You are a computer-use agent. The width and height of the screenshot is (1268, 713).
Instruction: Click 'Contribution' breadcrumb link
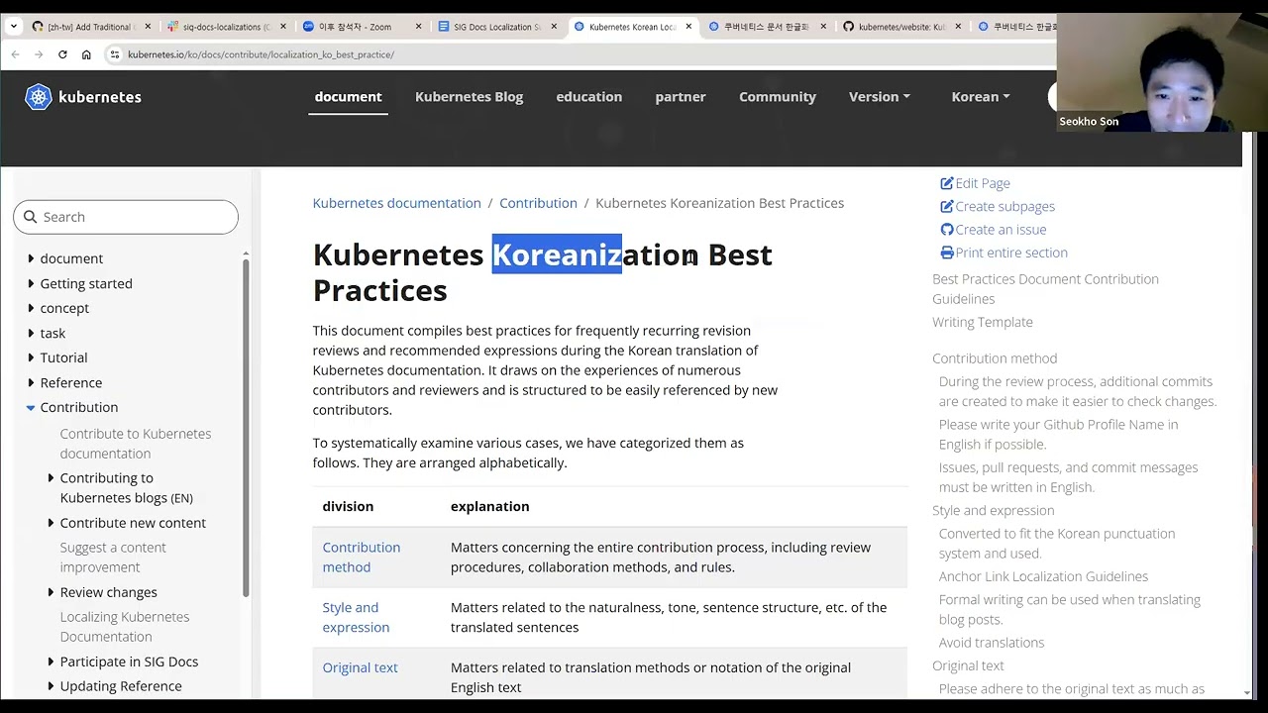pos(538,203)
